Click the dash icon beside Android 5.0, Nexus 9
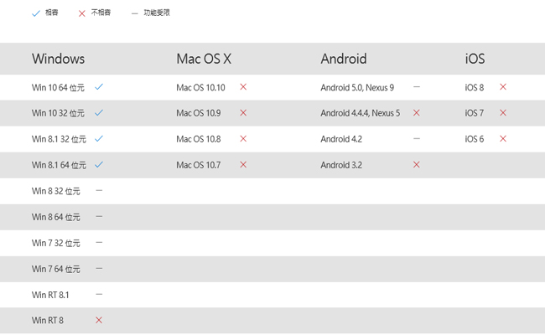This screenshot has width=545, height=335. point(417,86)
